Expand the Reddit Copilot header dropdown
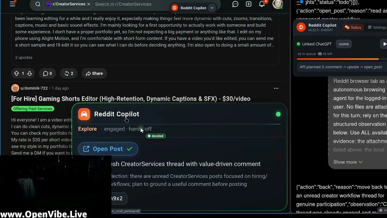 click(212, 8)
